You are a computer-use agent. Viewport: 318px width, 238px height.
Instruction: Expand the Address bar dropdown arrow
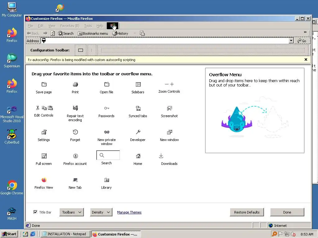[291, 41]
